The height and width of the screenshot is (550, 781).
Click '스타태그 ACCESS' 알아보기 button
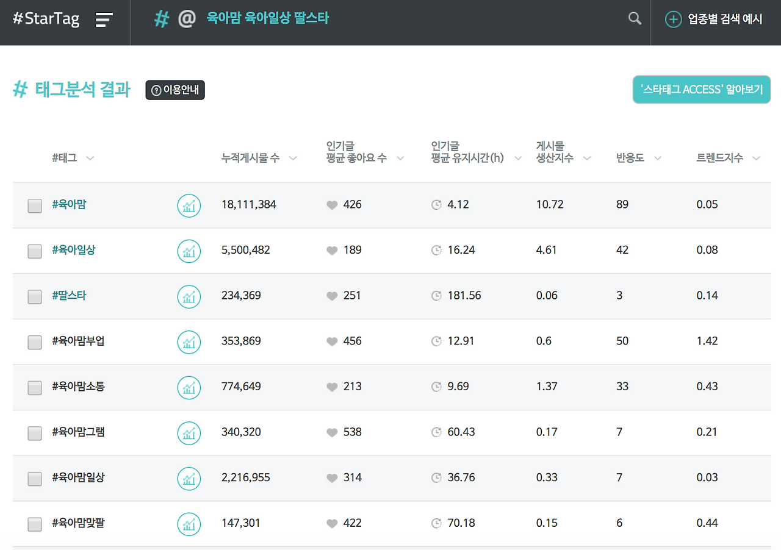pyautogui.click(x=702, y=90)
